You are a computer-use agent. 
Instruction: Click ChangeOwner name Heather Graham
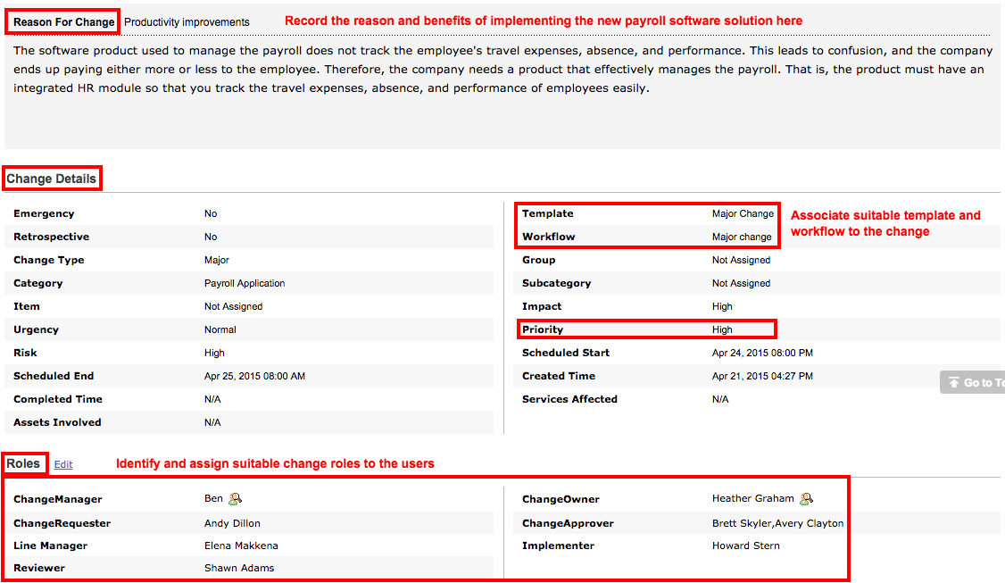point(752,498)
